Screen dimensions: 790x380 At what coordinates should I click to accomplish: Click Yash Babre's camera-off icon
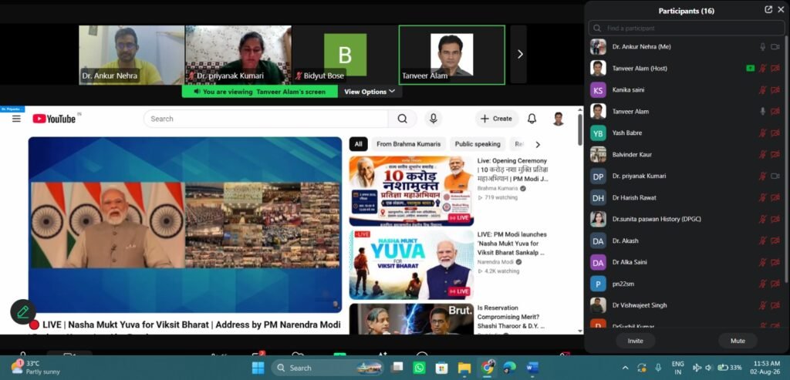775,133
